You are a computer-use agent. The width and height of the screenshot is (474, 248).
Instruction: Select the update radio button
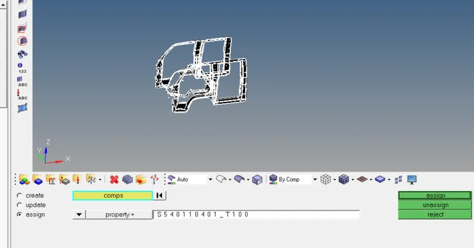pos(19,205)
